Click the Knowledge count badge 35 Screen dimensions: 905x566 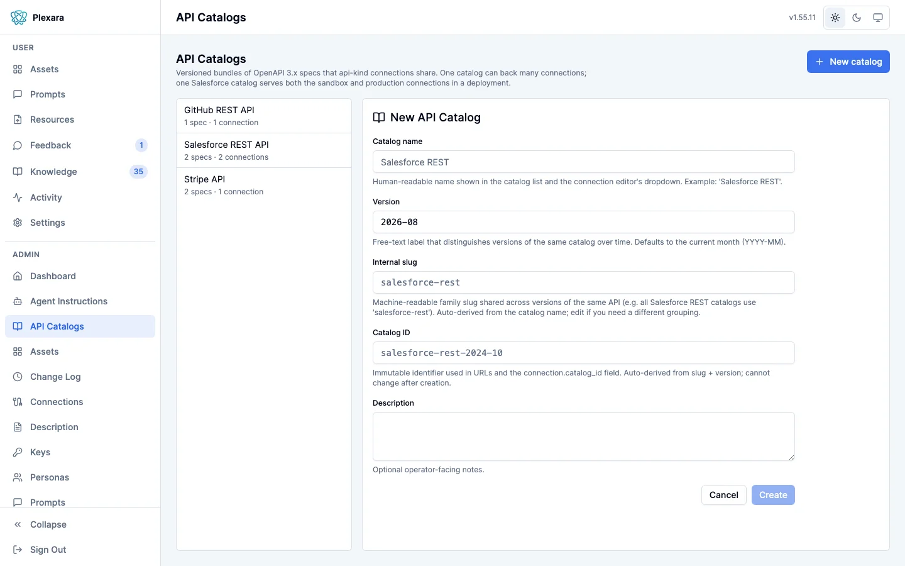pos(138,172)
